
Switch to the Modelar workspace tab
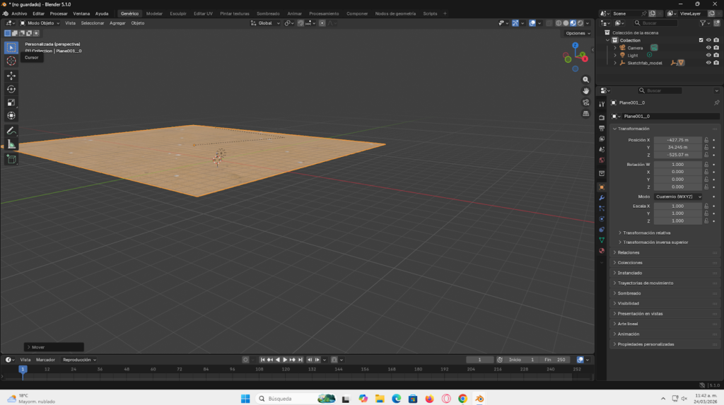click(154, 13)
